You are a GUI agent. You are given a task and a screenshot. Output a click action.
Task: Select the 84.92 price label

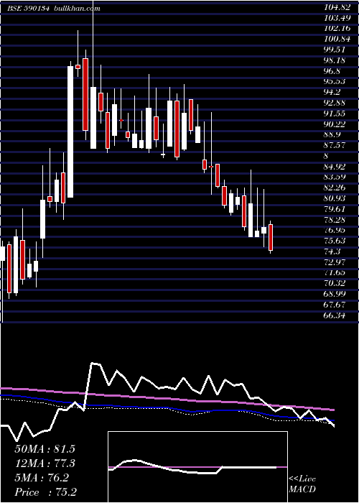(335, 167)
